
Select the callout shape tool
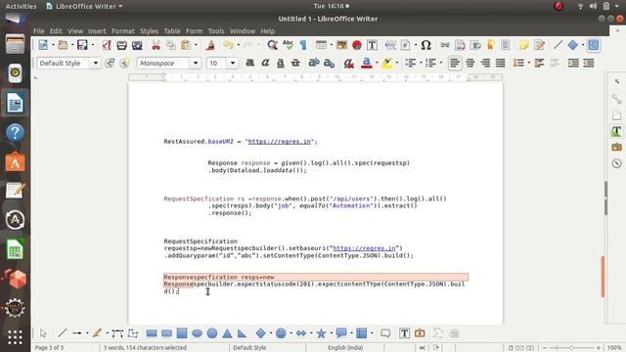tap(341, 333)
